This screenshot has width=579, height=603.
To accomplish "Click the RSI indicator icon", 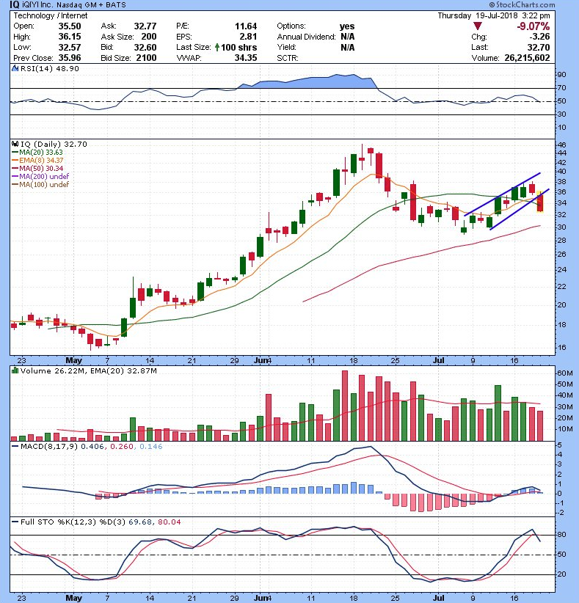I will pyautogui.click(x=15, y=69).
